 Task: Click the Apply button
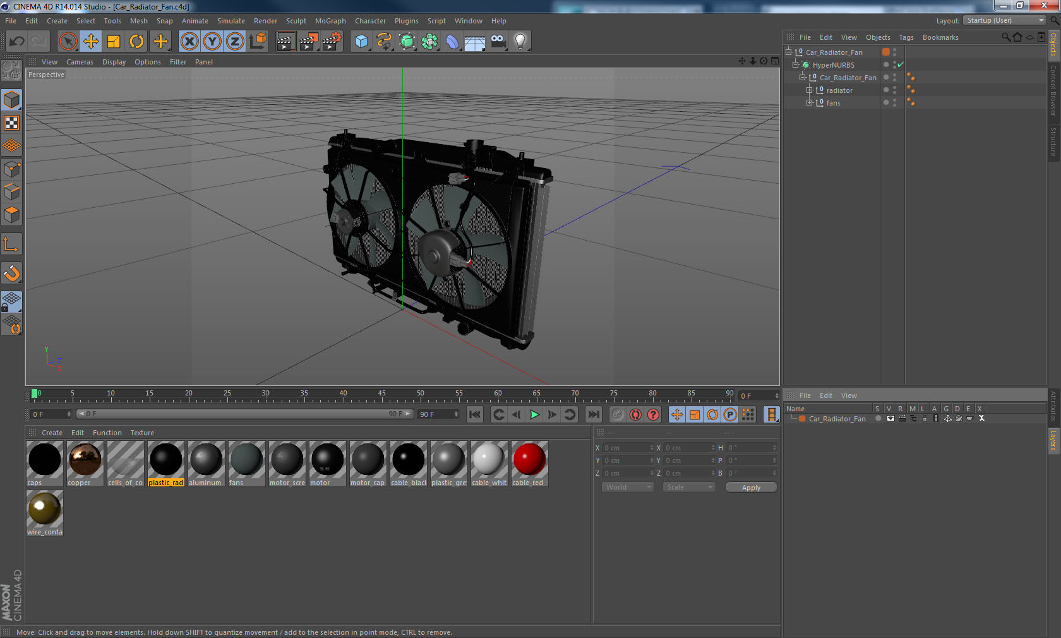pyautogui.click(x=751, y=487)
